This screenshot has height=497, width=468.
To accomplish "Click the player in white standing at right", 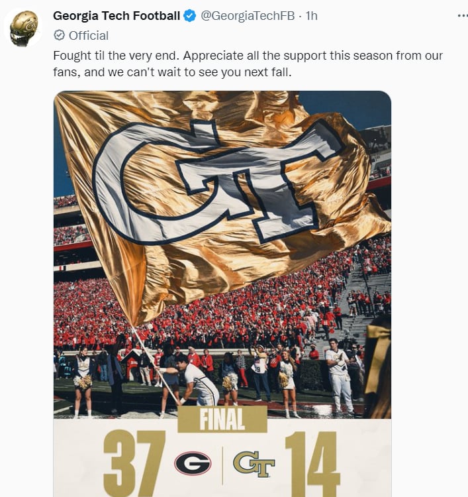I will 339,376.
